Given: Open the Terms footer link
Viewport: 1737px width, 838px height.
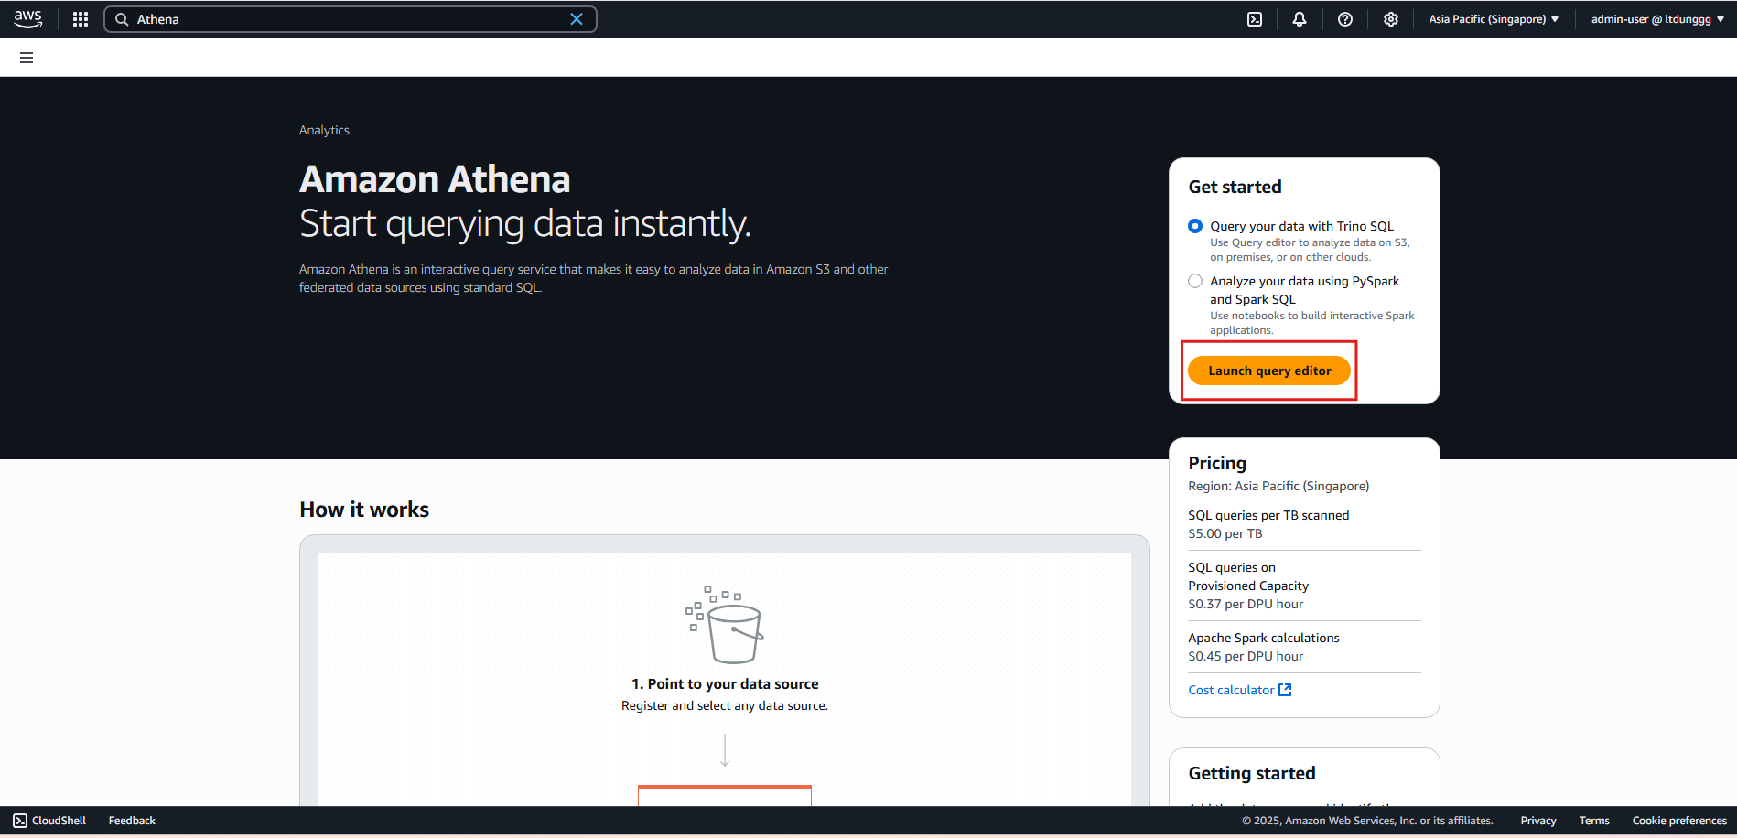Looking at the screenshot, I should click(1594, 821).
